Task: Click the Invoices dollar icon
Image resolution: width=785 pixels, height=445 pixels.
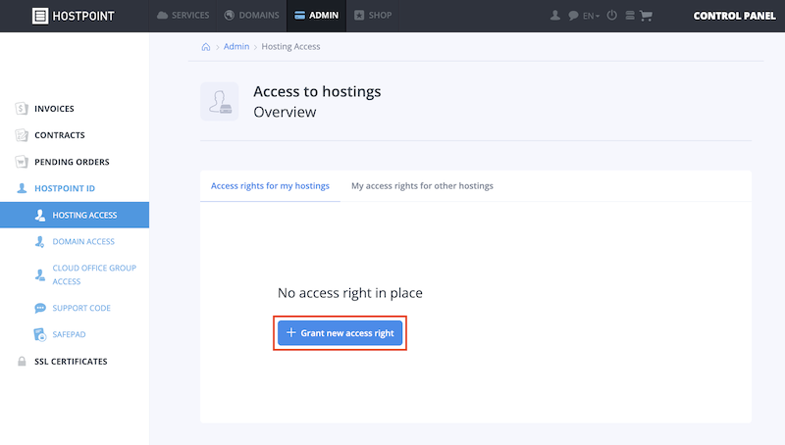Action: click(x=22, y=109)
